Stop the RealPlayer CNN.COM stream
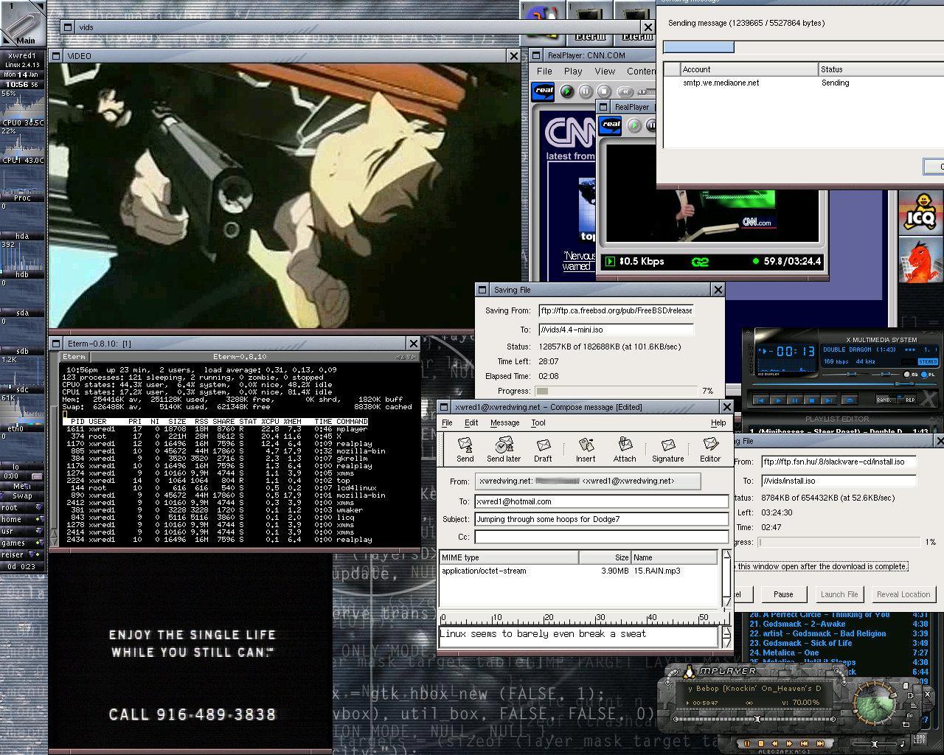The image size is (944, 755). coord(603,91)
